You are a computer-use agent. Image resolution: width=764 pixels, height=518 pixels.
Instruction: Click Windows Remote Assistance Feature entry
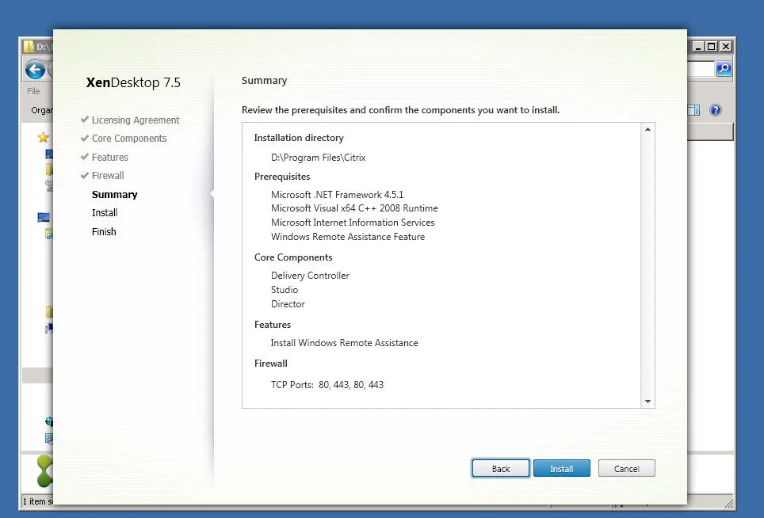pyautogui.click(x=348, y=237)
